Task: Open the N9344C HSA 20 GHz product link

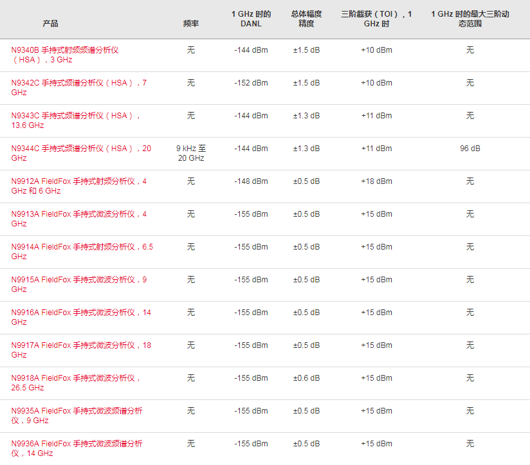Action: (81, 153)
